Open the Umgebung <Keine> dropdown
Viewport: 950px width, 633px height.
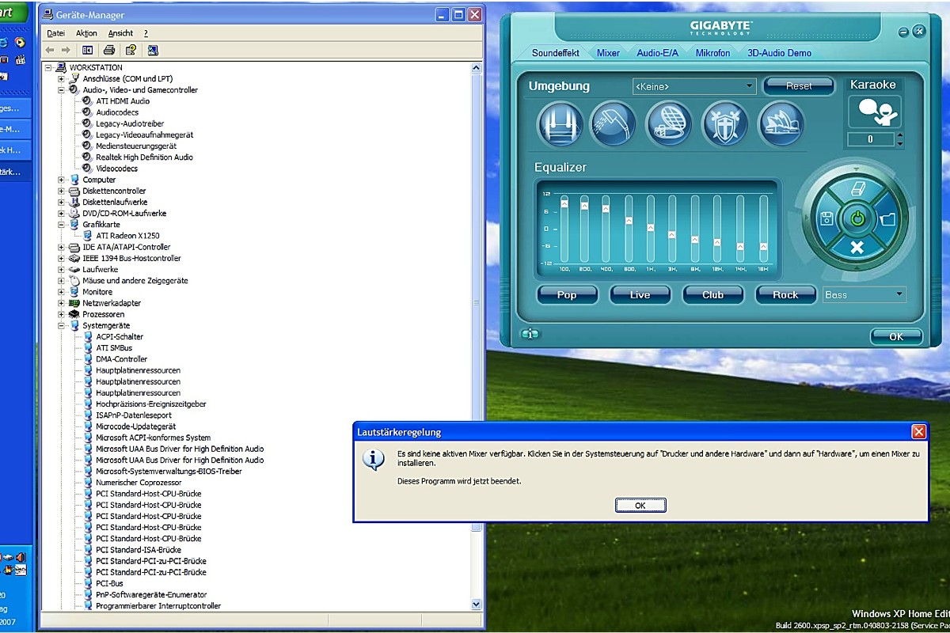(694, 86)
